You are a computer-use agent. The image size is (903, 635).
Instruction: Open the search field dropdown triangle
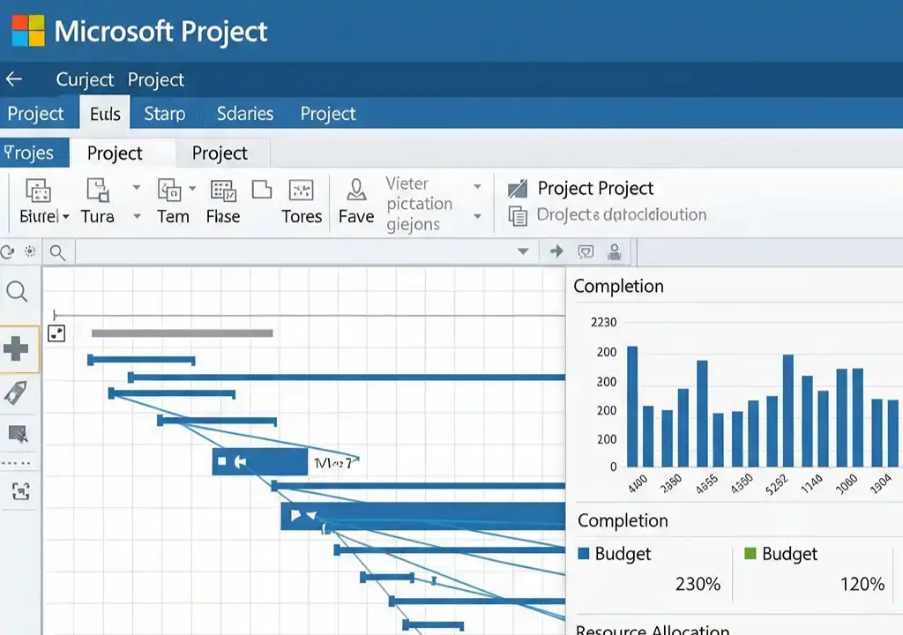pyautogui.click(x=523, y=251)
